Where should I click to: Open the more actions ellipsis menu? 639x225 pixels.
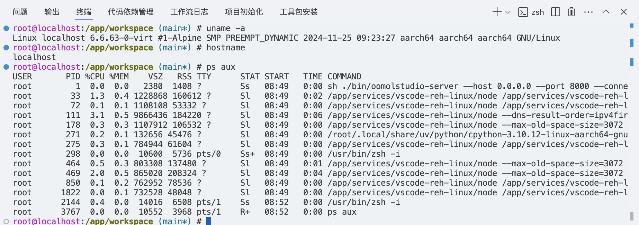[x=588, y=12]
